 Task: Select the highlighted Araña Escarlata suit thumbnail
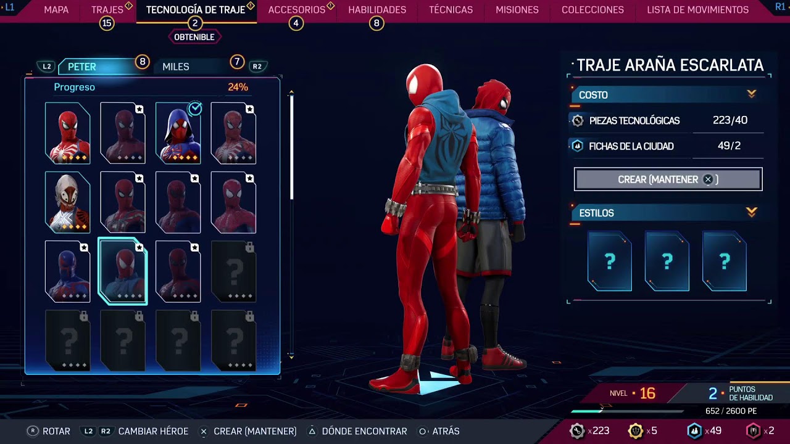[123, 271]
